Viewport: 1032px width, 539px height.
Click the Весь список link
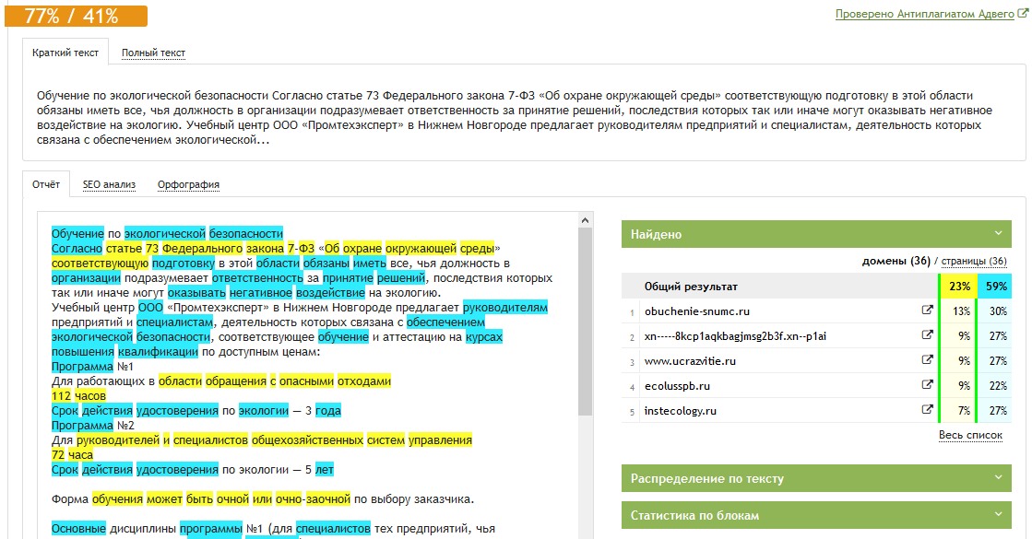tap(970, 435)
